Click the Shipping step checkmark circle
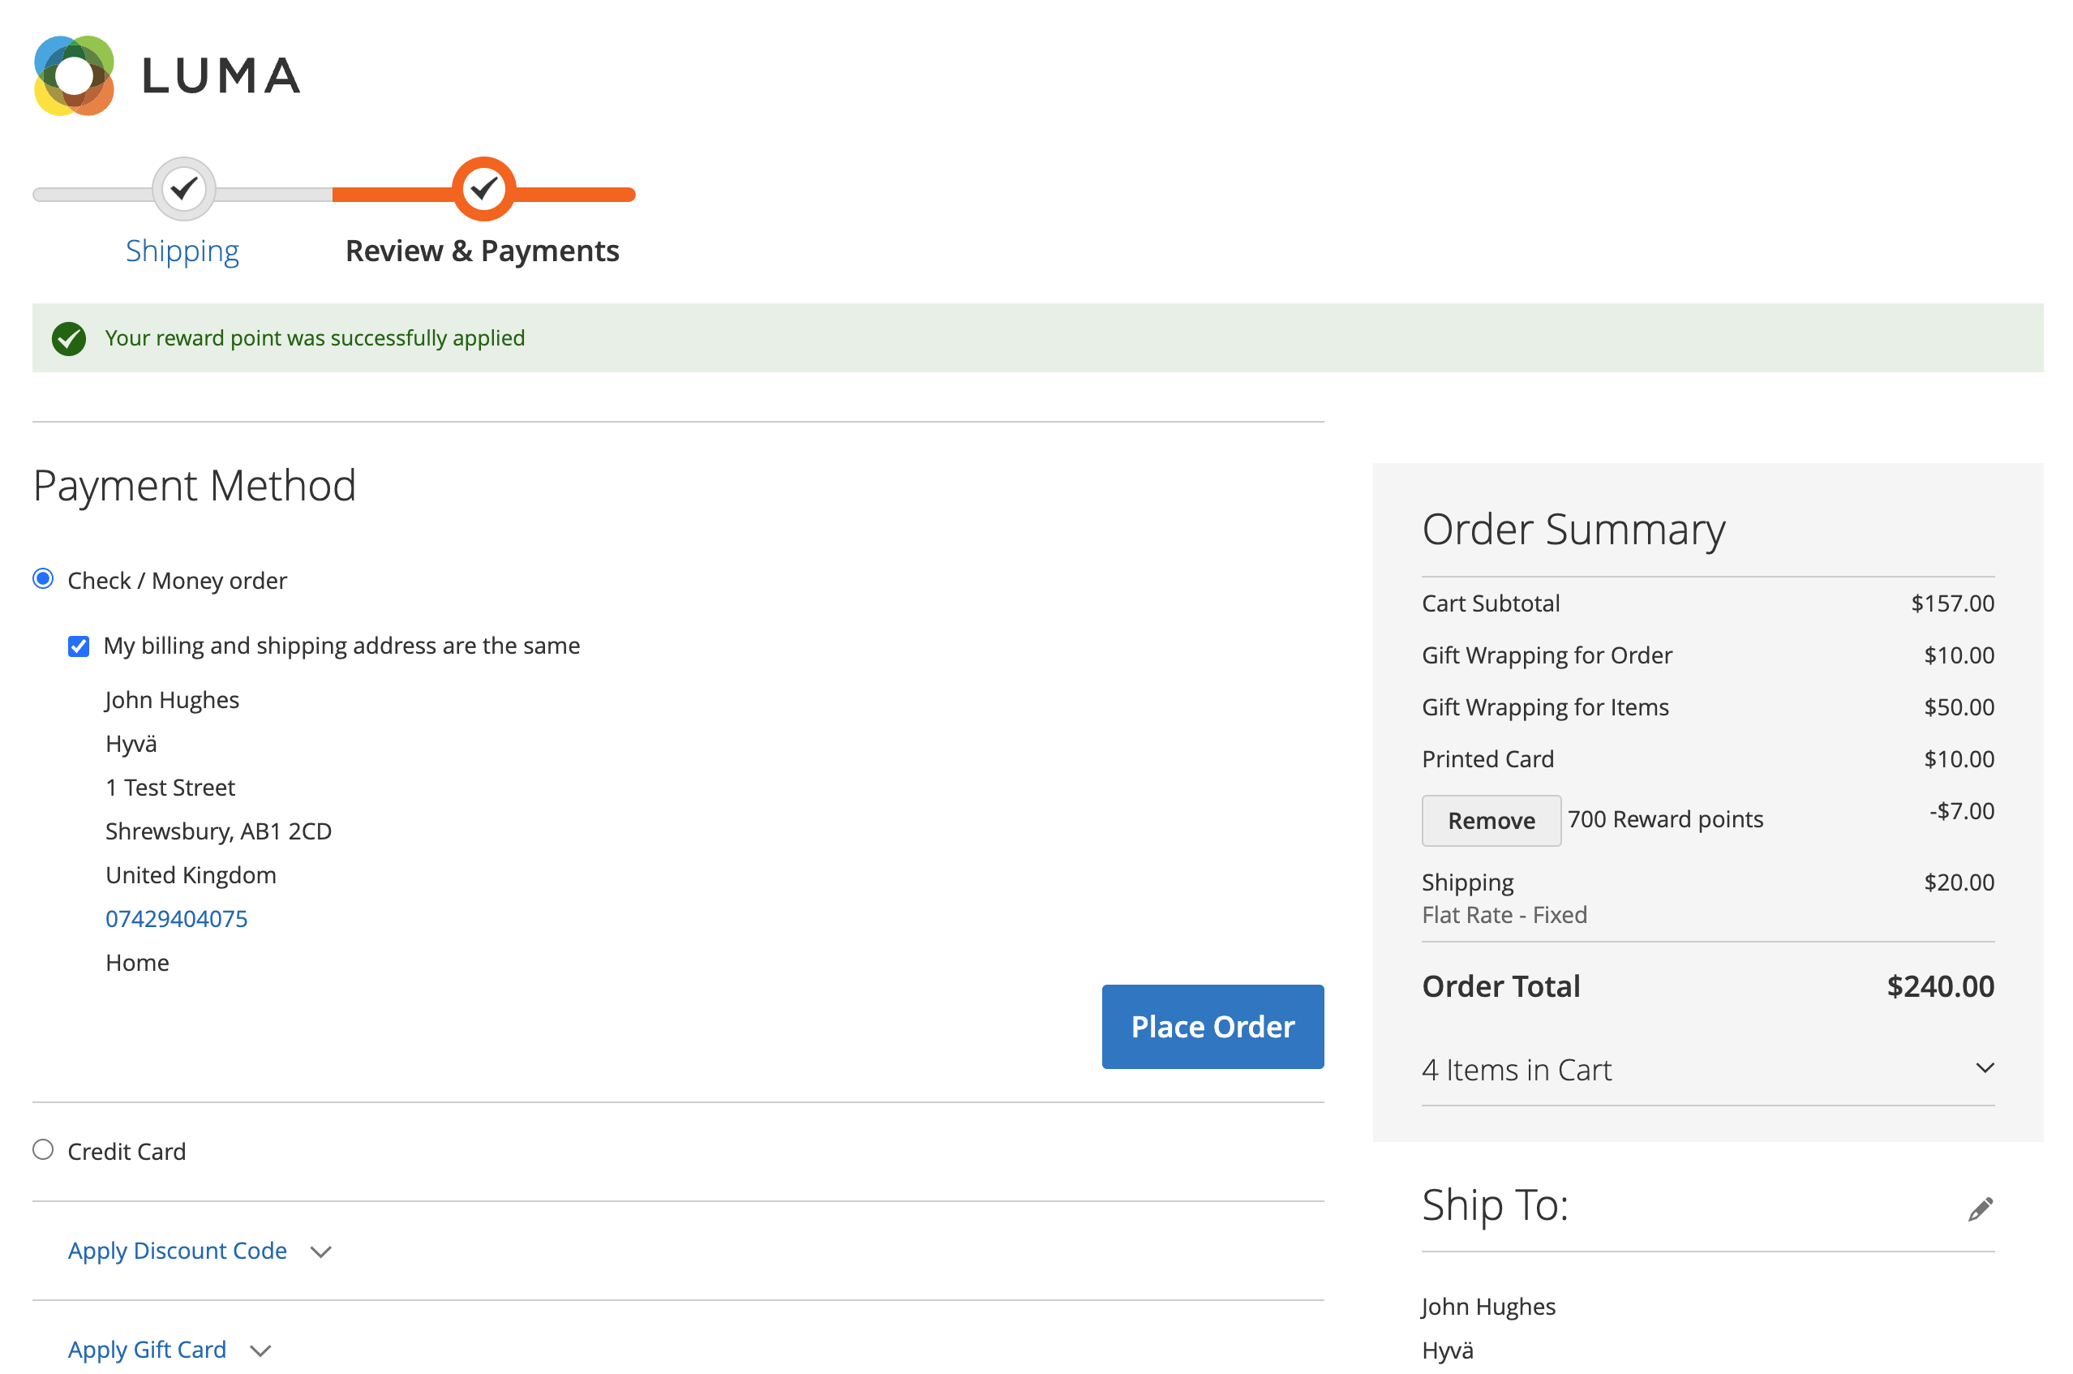This screenshot has height=1374, width=2073. pos(184,189)
